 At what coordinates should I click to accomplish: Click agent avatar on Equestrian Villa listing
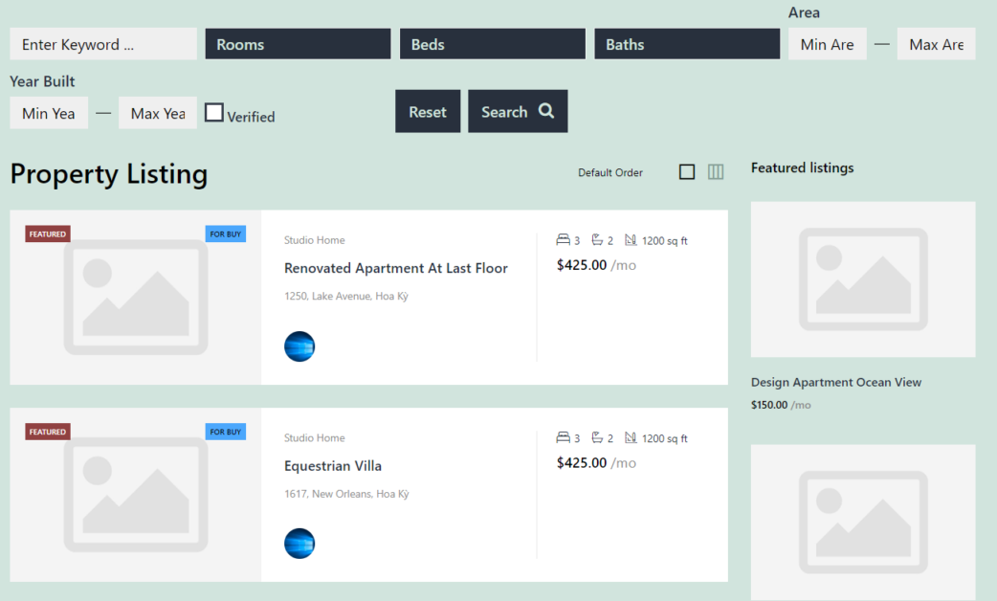[299, 544]
